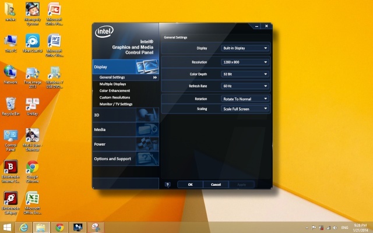Select the Network desktop icon
This screenshot has width=373, height=233.
10,75
